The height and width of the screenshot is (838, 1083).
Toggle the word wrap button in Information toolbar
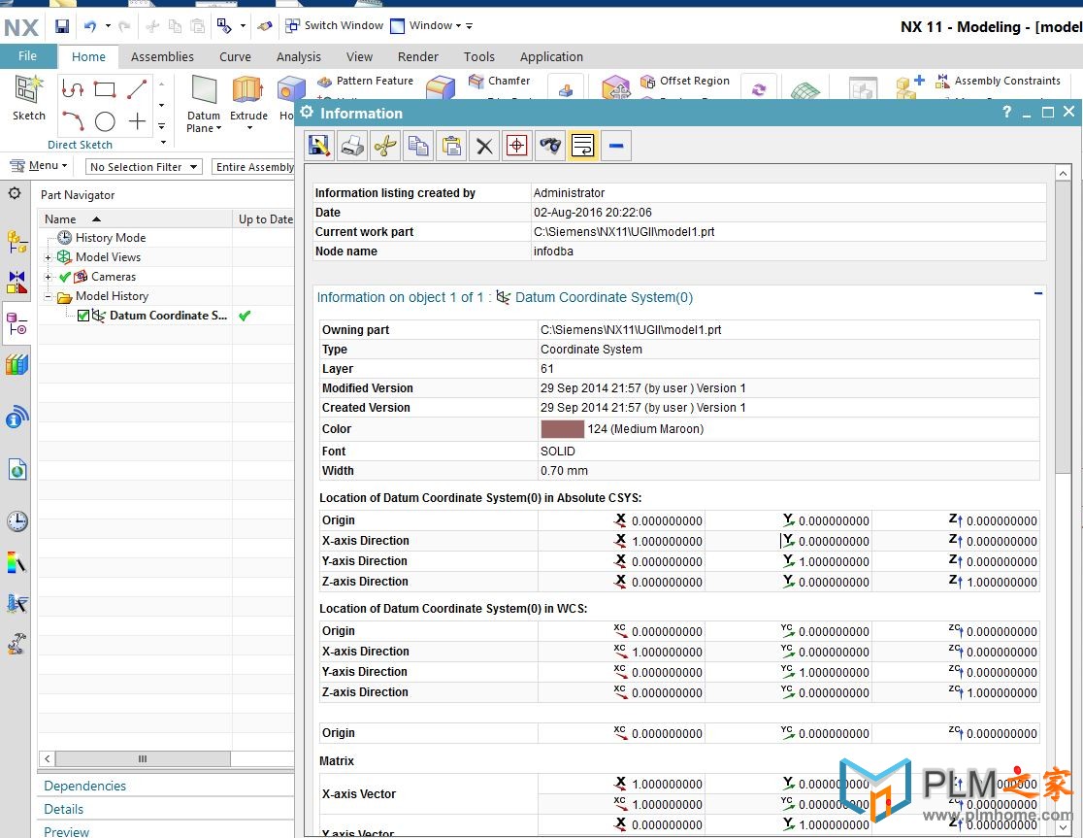(x=583, y=146)
